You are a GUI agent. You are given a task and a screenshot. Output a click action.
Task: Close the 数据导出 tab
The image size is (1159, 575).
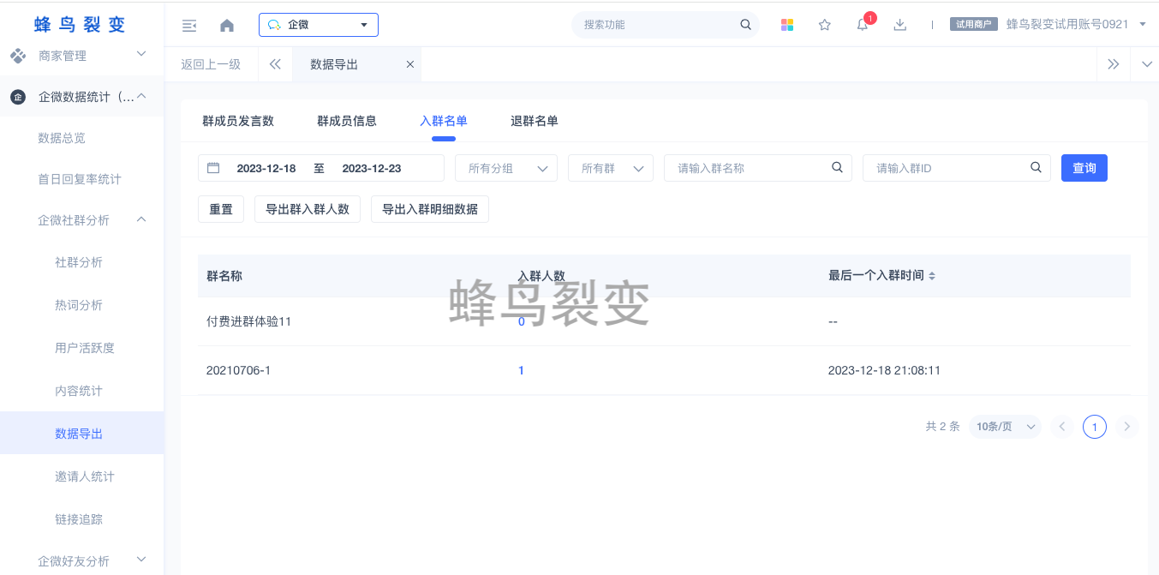pyautogui.click(x=410, y=64)
